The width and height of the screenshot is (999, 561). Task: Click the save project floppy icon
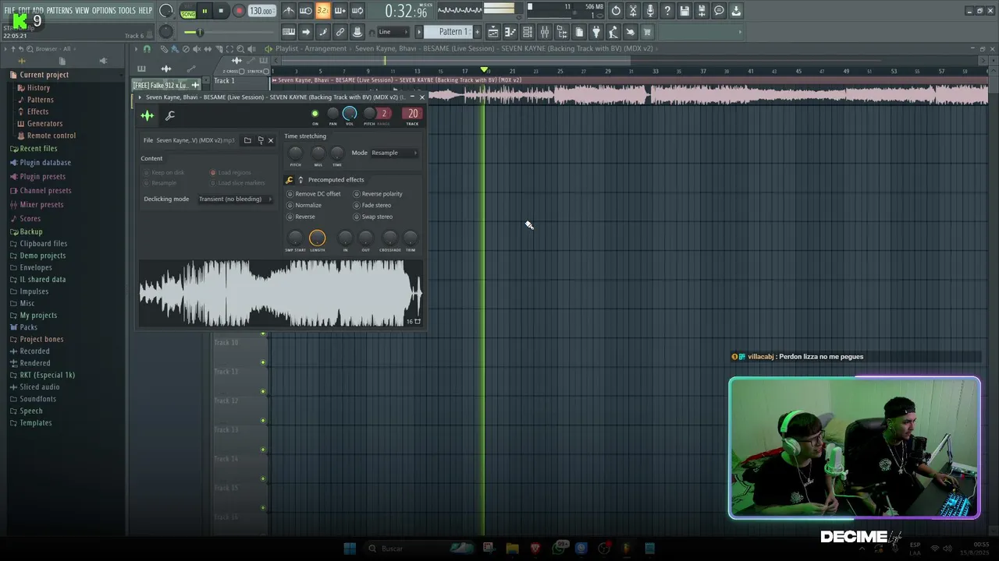pos(684,11)
